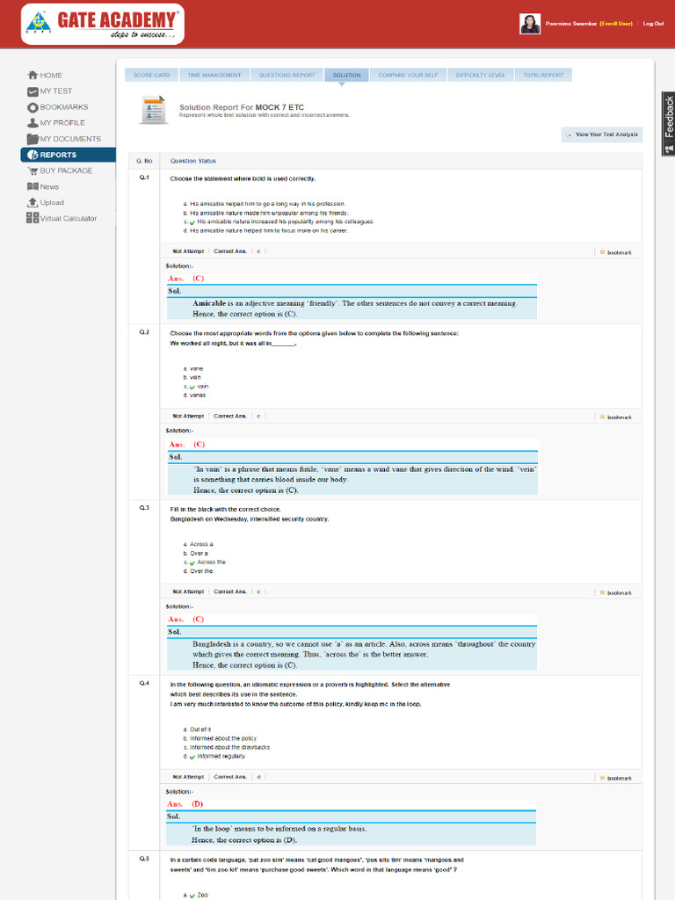Click the Home icon in the sidebar
Screen dimensions: 675x900
point(33,76)
